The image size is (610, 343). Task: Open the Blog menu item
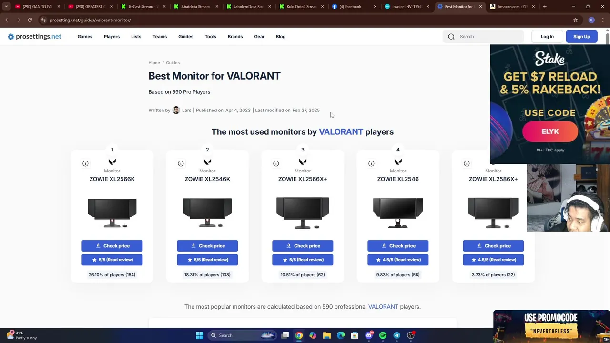(281, 37)
